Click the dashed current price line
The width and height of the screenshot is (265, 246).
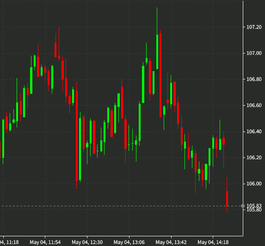click(x=121, y=206)
